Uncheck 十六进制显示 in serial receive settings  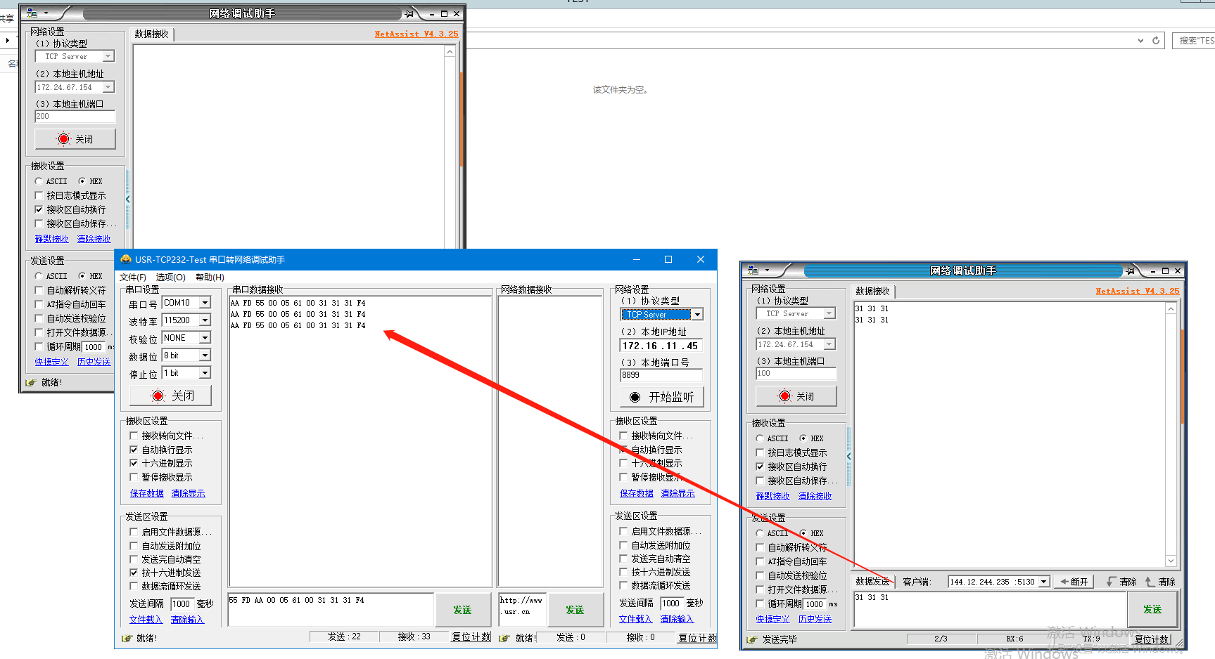(x=134, y=463)
